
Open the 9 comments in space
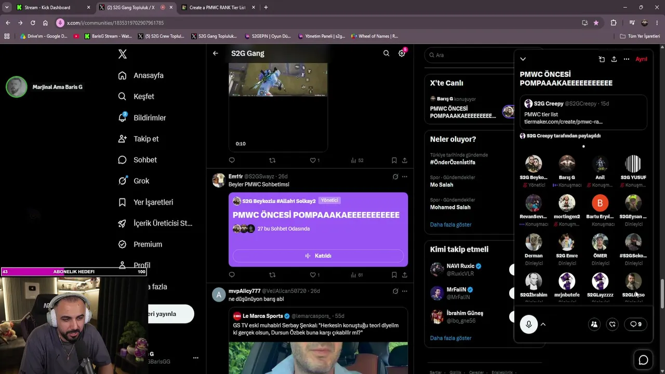pos(636,324)
